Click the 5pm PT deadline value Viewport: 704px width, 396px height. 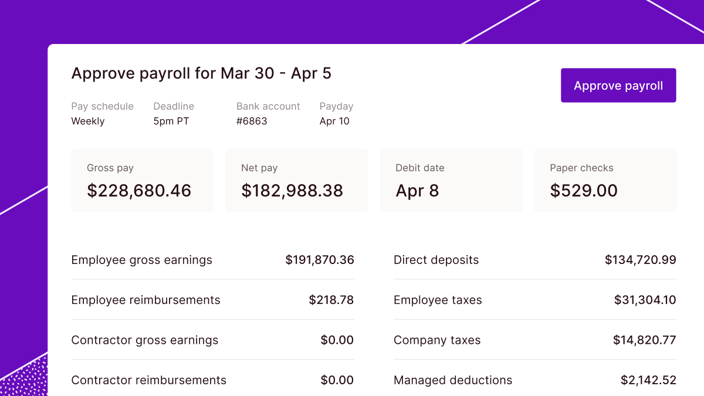171,121
